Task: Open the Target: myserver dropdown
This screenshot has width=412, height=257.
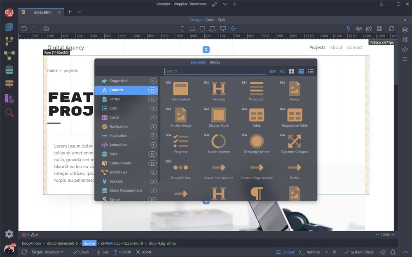Action: tap(47, 252)
